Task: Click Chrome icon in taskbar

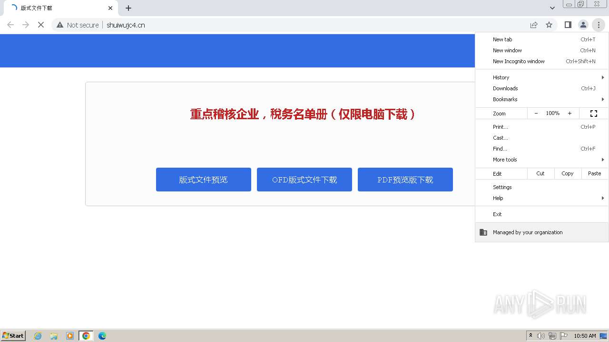Action: click(x=86, y=336)
